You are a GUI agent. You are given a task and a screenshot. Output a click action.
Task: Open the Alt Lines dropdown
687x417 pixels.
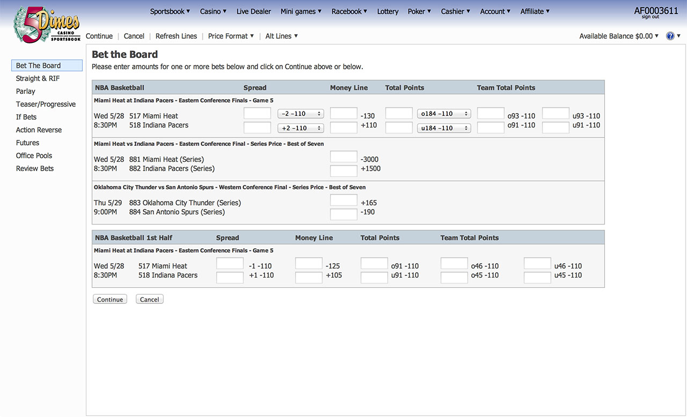[x=281, y=36]
